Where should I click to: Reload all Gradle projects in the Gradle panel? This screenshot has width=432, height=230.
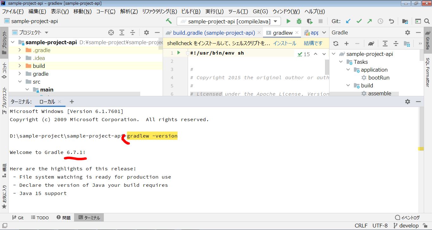pos(335,43)
